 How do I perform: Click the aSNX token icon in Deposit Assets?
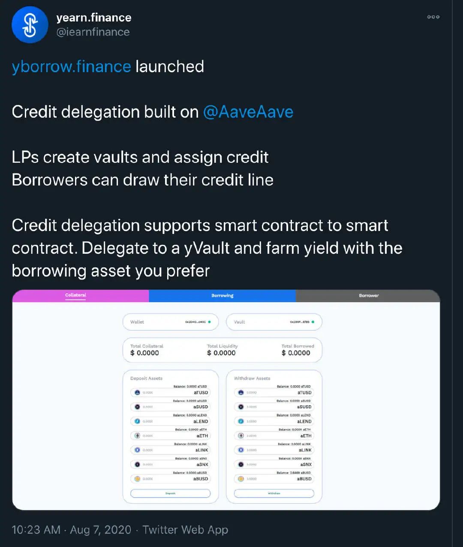pos(137,464)
